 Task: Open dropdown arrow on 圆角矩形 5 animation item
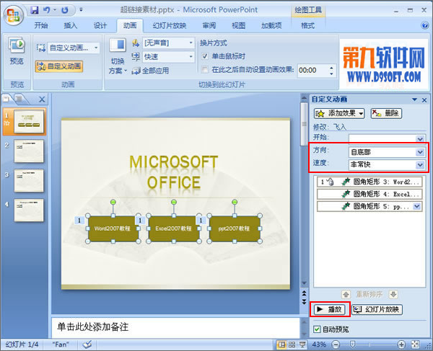417,206
